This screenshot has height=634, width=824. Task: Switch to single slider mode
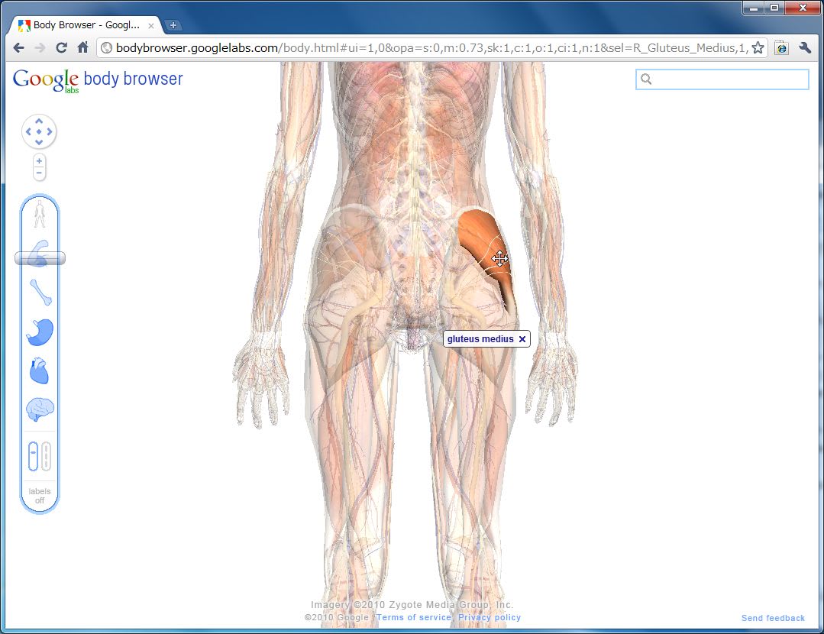33,456
